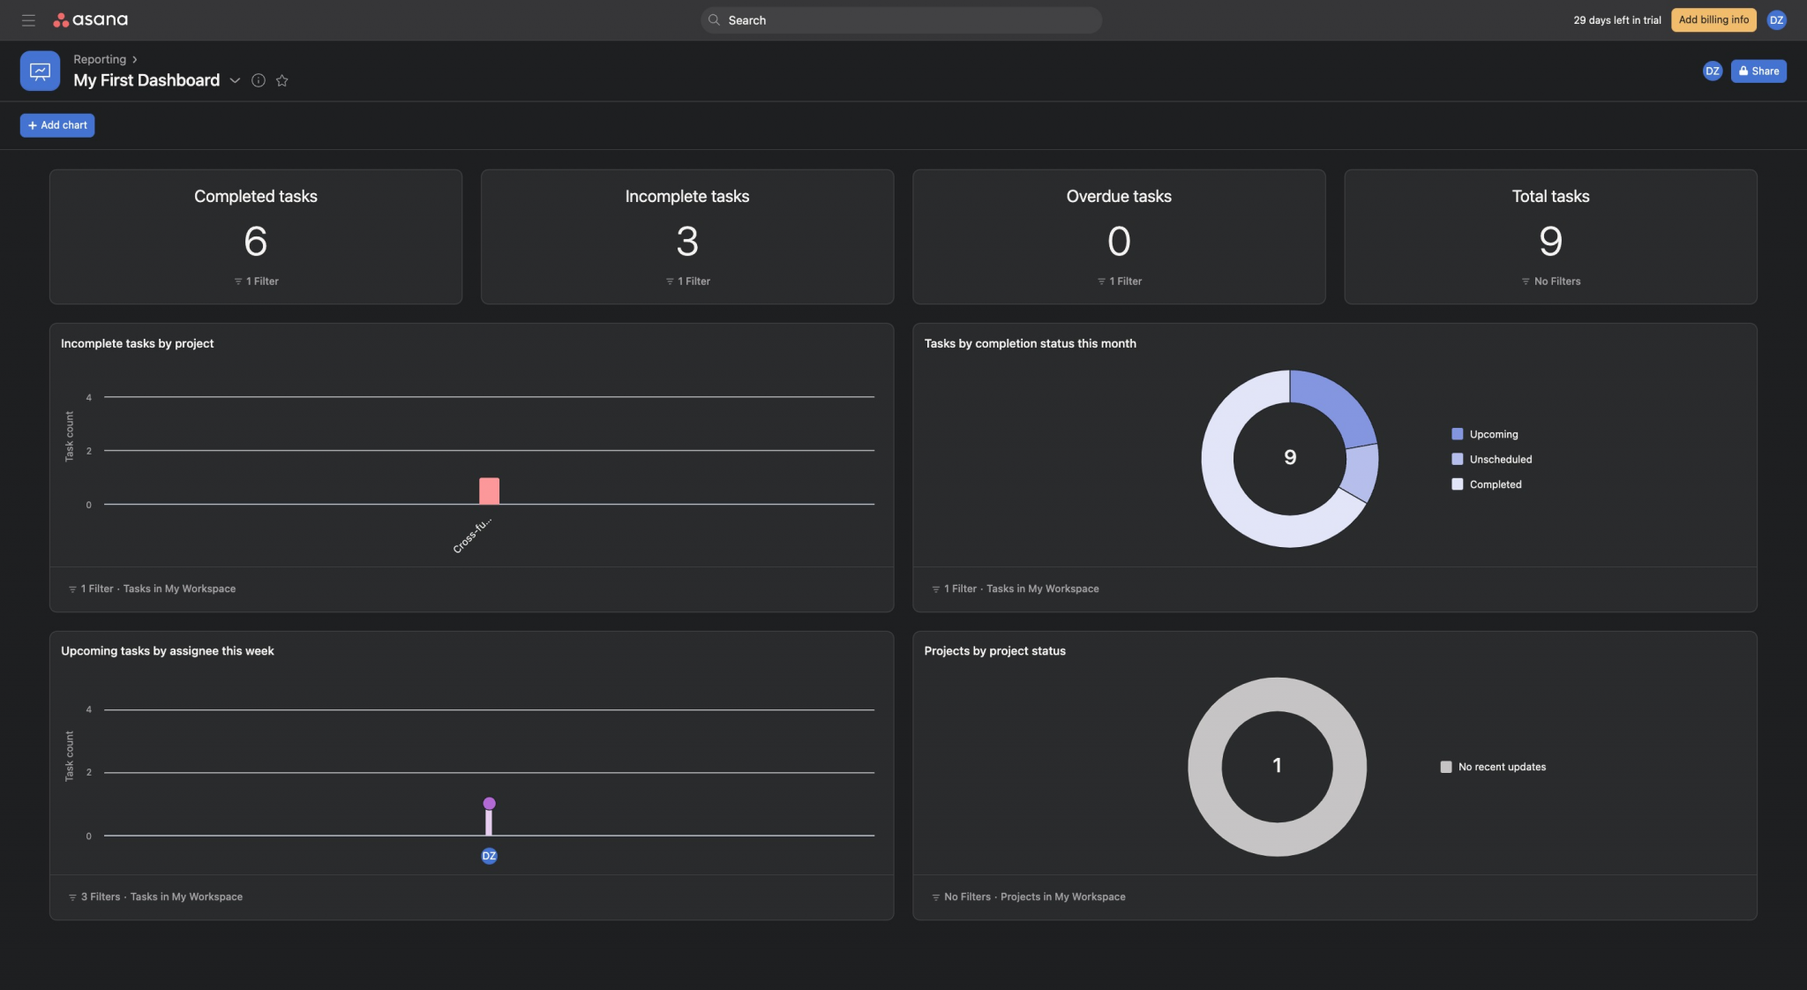
Task: Click inside the Search field
Action: coord(900,19)
